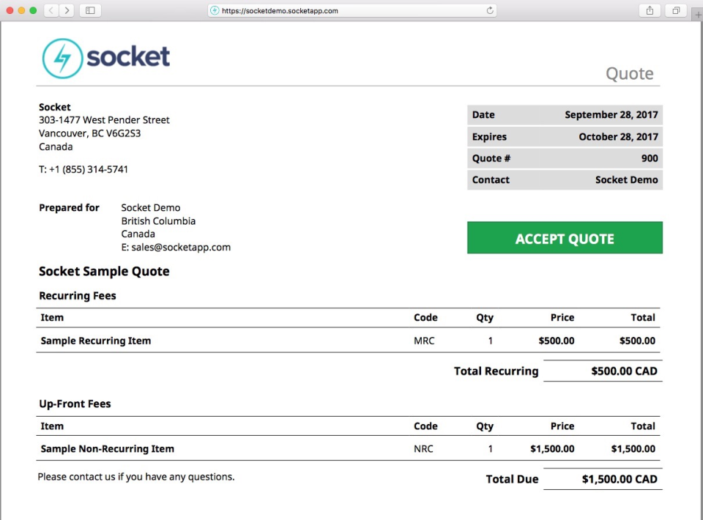Click the phone number +1 (855) 314-5741

point(89,169)
